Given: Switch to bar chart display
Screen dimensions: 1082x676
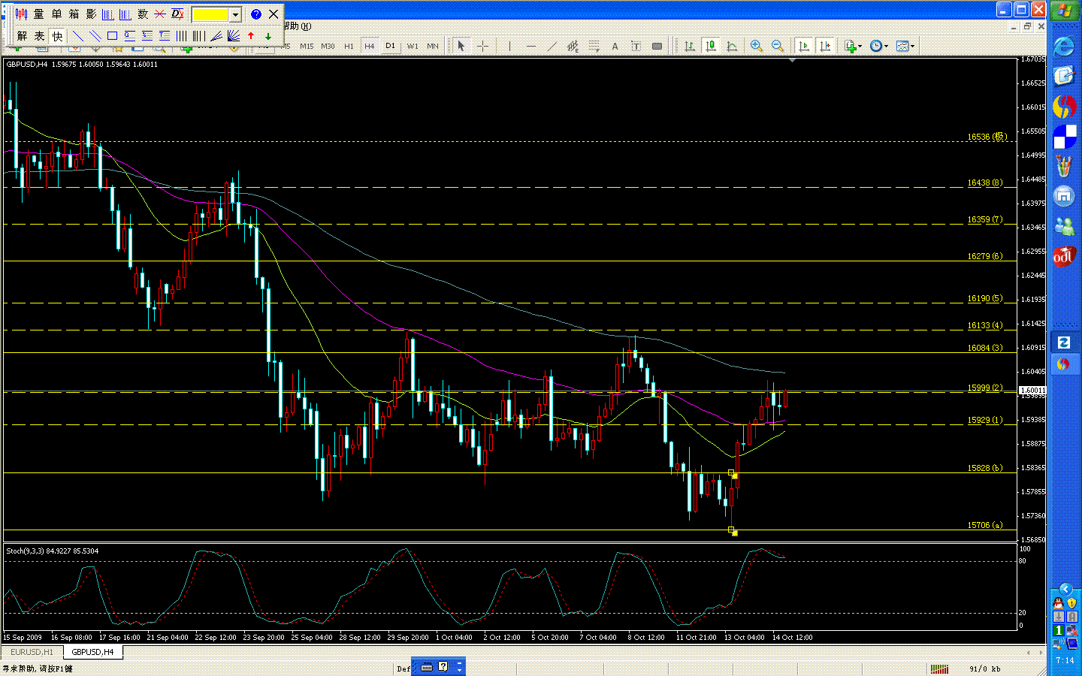Looking at the screenshot, I should [689, 47].
